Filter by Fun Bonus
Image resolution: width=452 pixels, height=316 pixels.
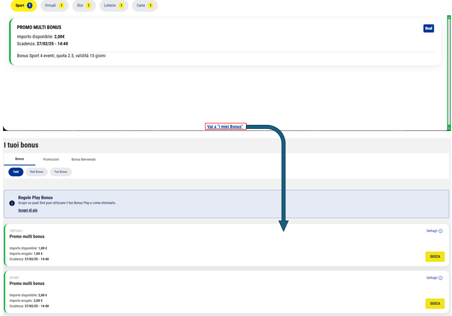61,172
